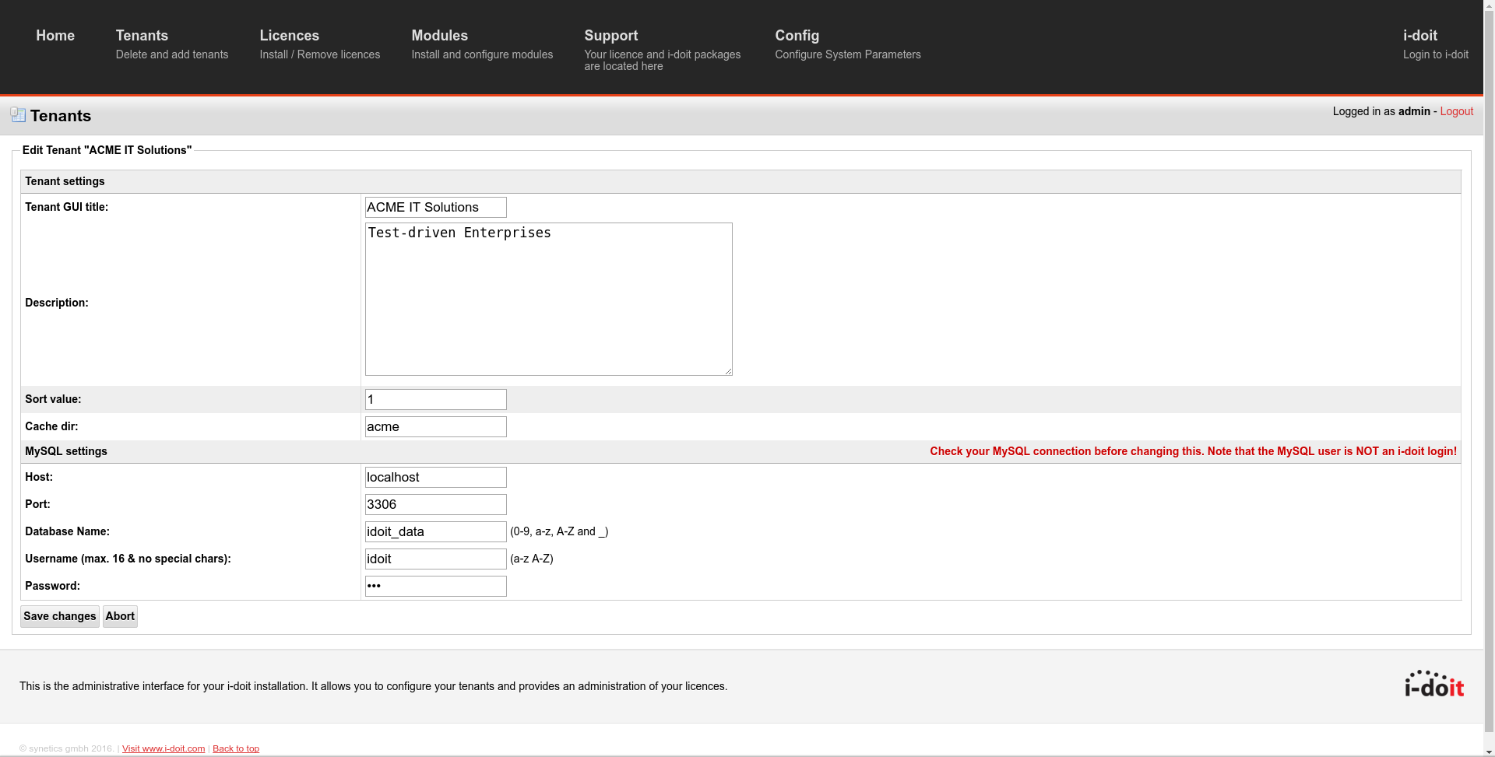The height and width of the screenshot is (757, 1495).
Task: Click the Back to top link
Action: [x=236, y=748]
